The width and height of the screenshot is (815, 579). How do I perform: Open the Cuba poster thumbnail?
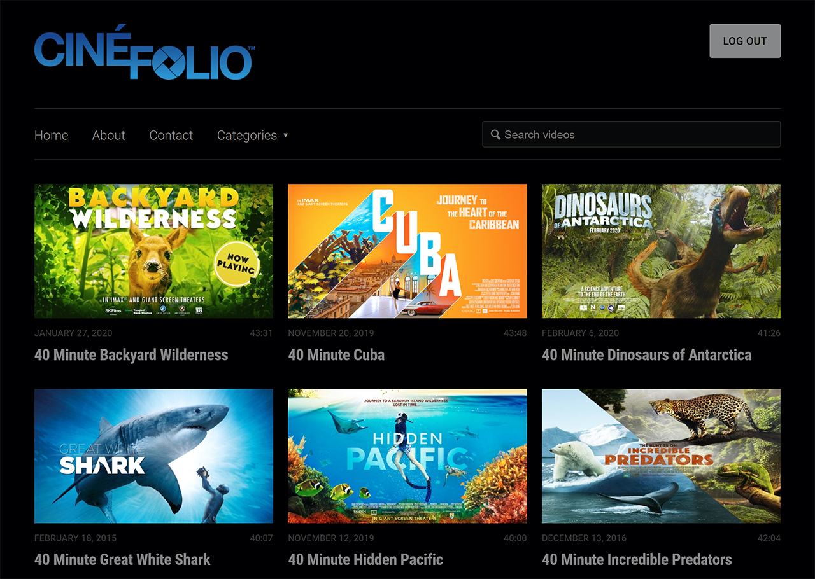[407, 251]
